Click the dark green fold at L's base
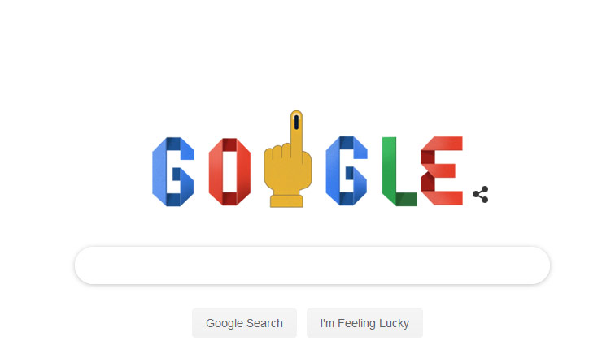Screen dimensions: 602x345 click(406, 199)
